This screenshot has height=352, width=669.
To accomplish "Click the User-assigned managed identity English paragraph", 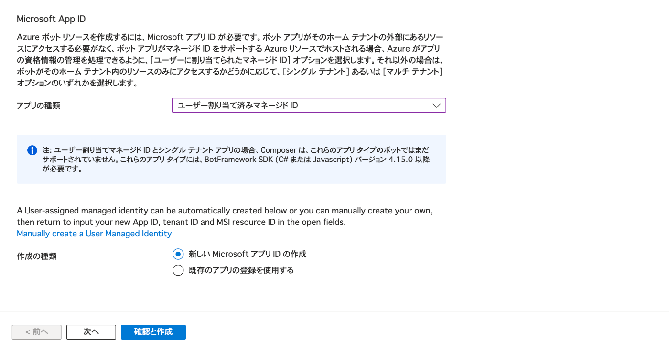I will [x=225, y=216].
